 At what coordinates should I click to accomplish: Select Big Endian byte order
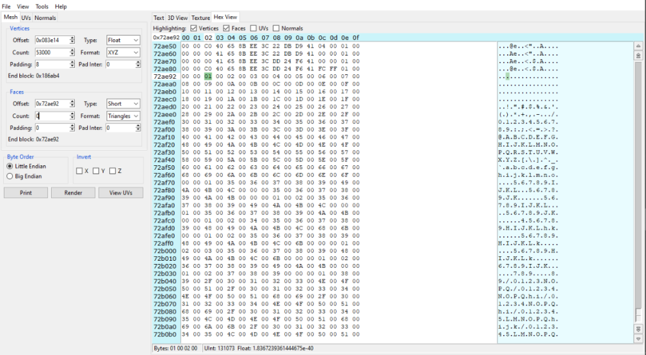[10, 176]
